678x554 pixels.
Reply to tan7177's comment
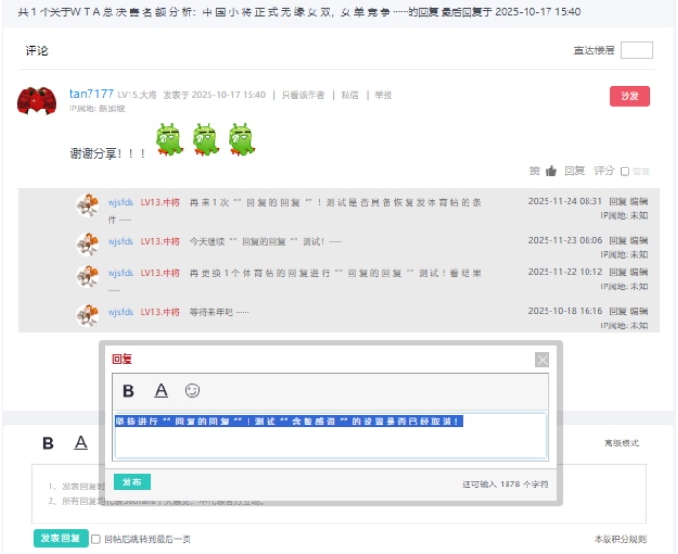574,170
